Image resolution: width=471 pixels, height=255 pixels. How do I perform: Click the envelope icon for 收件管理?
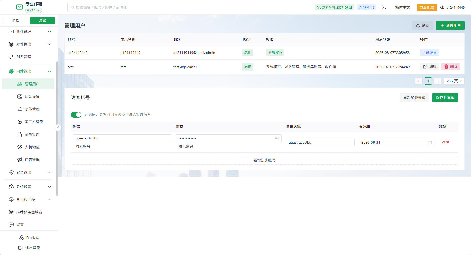pos(11,32)
